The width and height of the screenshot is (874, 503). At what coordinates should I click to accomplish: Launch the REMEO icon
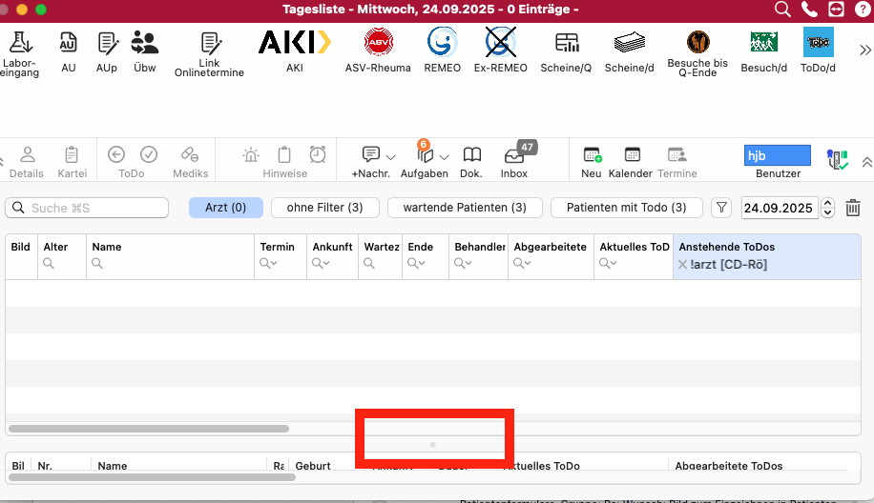tap(442, 42)
